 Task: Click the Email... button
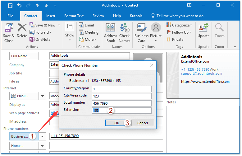[24, 96]
